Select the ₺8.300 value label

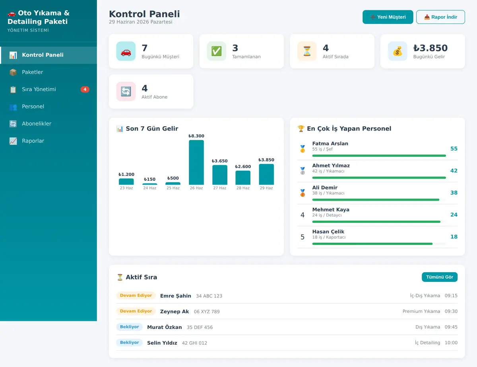coord(196,136)
